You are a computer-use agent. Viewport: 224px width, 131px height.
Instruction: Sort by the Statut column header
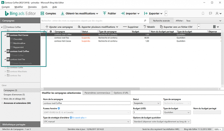click(x=85, y=31)
